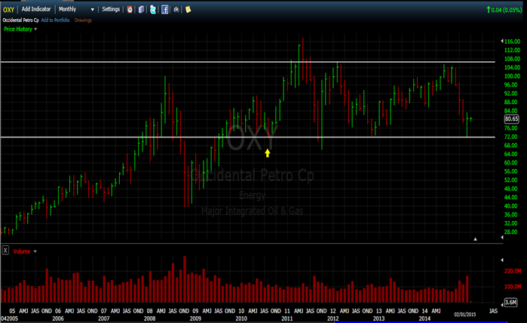Open the chart Settings menu

pyautogui.click(x=111, y=9)
